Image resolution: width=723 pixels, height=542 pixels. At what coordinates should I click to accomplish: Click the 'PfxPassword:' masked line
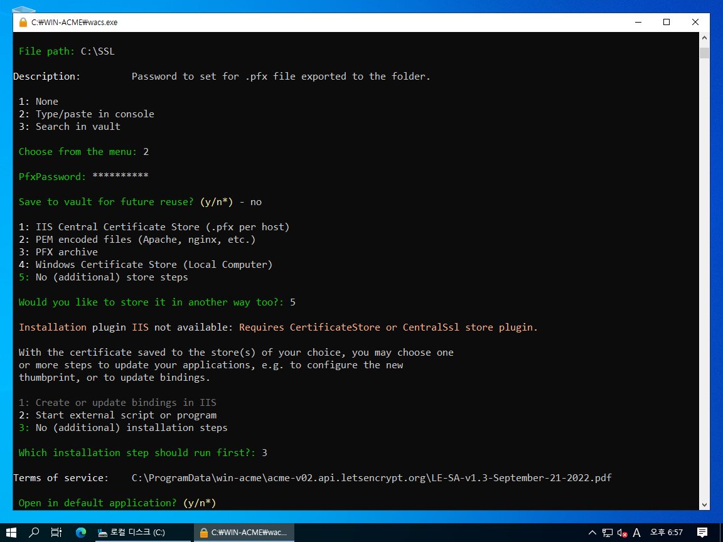click(83, 176)
